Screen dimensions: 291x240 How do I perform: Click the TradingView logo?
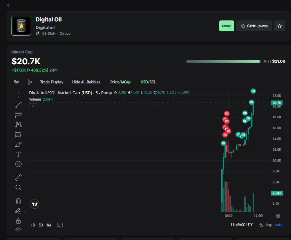[35, 204]
